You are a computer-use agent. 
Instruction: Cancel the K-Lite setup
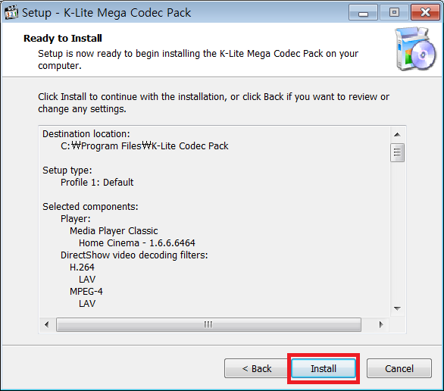click(399, 368)
